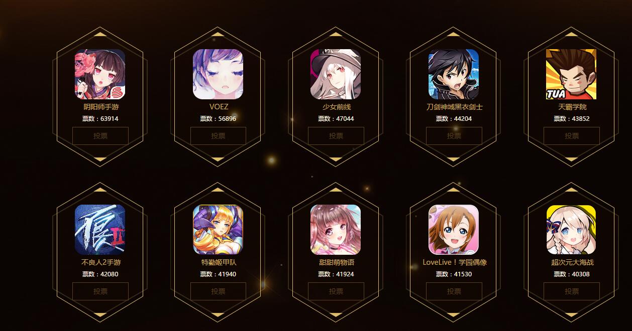This screenshot has height=331, width=632.
Task: Click 投票 under 特勤姬甲队
Action: (x=218, y=291)
